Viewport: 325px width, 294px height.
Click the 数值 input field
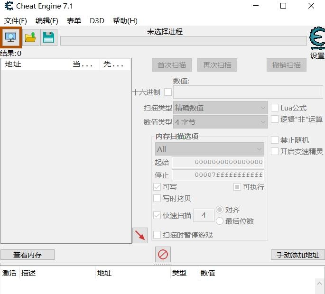pos(248,92)
